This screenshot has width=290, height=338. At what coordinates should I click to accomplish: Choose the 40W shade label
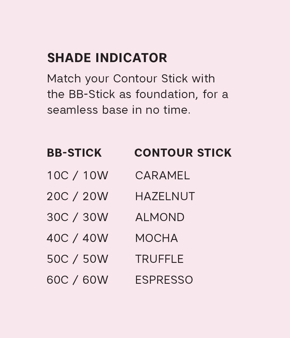pyautogui.click(x=95, y=238)
